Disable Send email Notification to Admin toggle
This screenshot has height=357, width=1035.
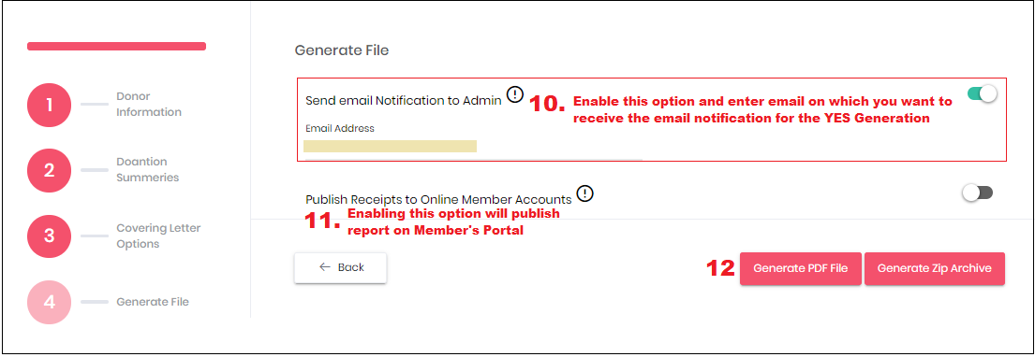coord(982,94)
